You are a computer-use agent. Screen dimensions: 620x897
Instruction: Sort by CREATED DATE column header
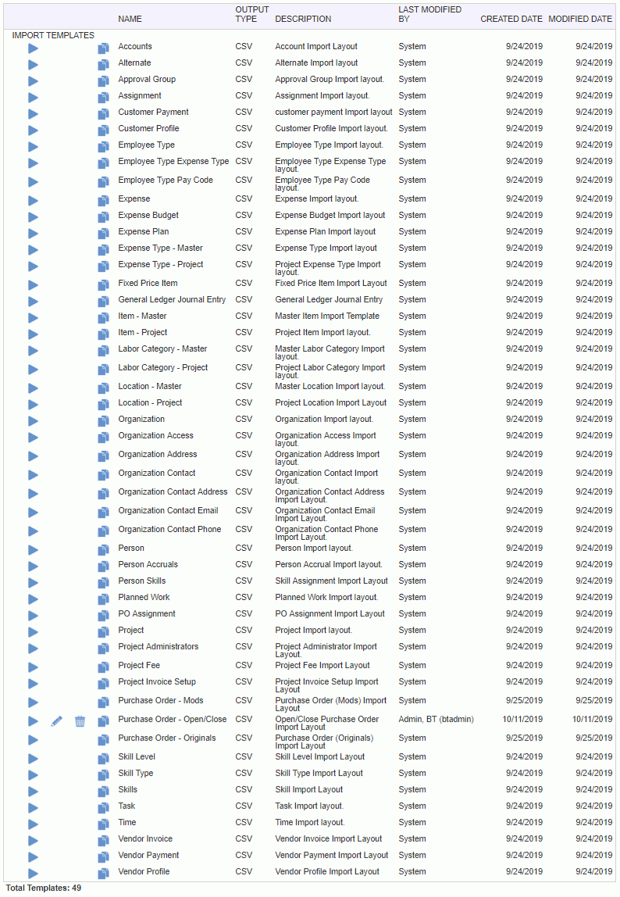511,19
